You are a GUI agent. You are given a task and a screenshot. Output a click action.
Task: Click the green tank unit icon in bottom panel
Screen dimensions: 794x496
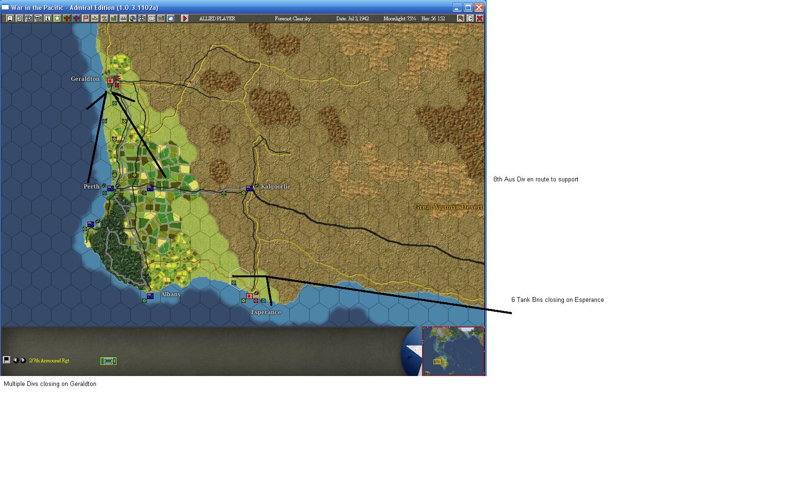[x=109, y=361]
